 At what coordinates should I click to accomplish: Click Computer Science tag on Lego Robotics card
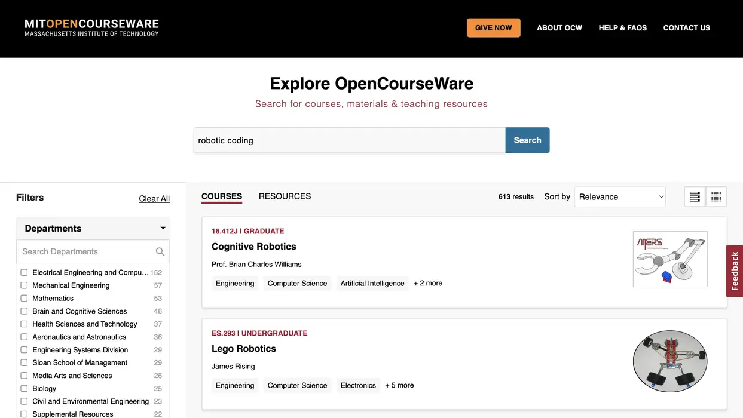pyautogui.click(x=298, y=386)
